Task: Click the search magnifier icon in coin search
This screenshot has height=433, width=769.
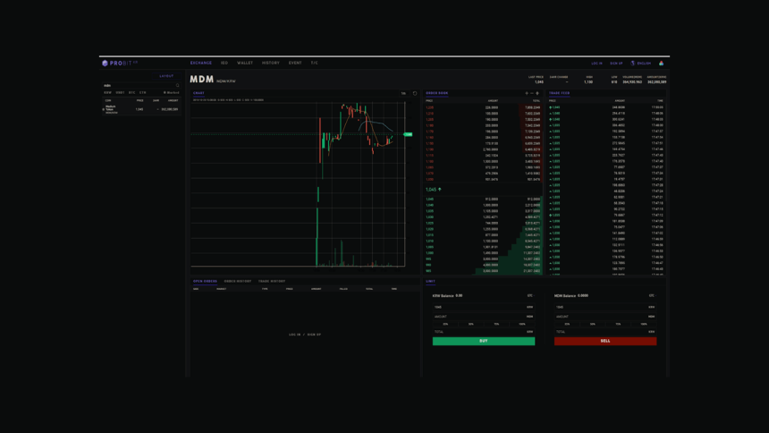Action: coord(178,86)
